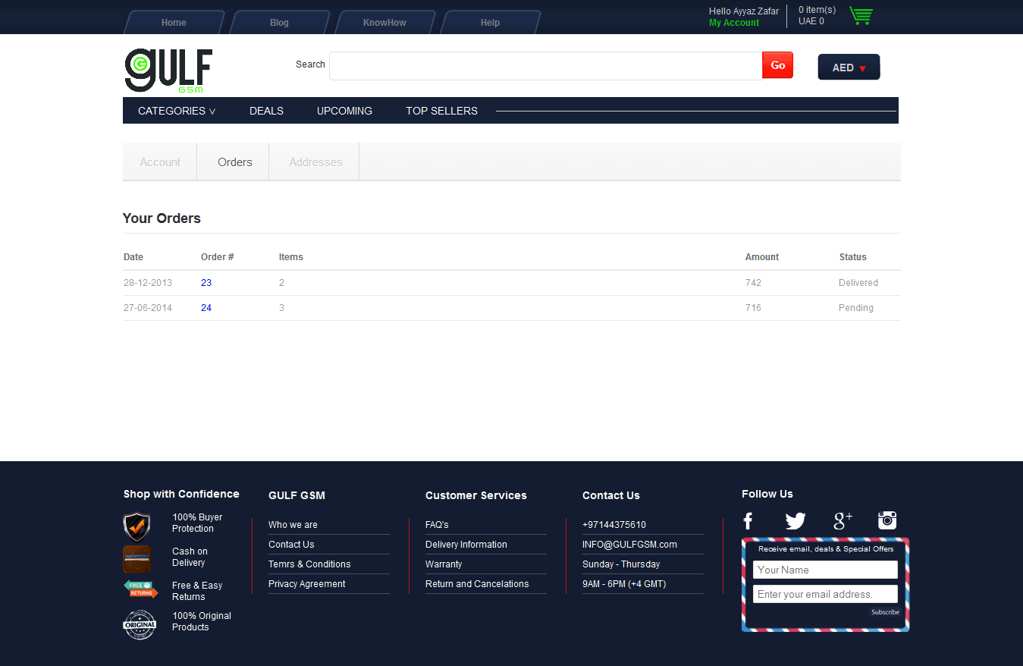Open the Google Plus icon
Viewport: 1023px width, 666px height.
[x=843, y=520]
